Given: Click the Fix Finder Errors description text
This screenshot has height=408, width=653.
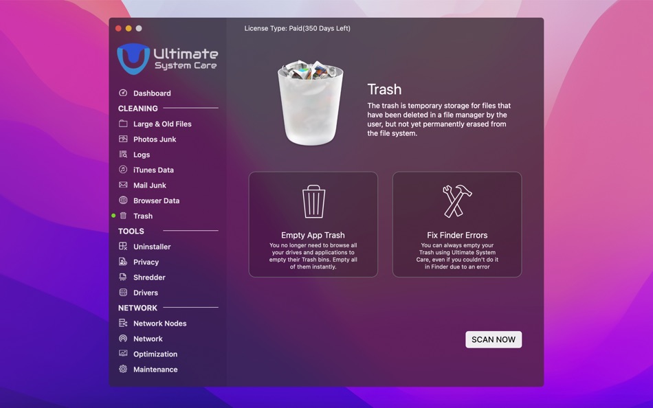Looking at the screenshot, I should click(x=457, y=256).
